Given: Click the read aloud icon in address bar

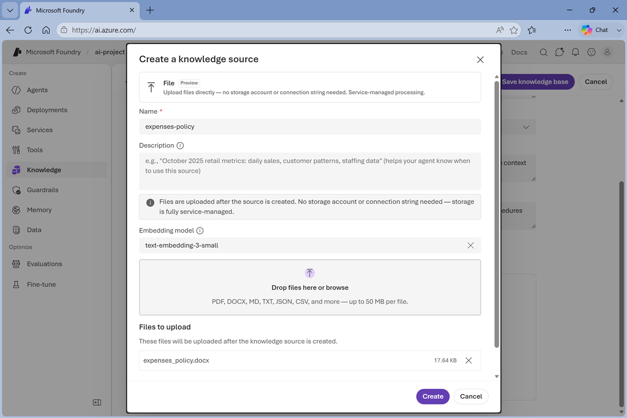Looking at the screenshot, I should [500, 30].
